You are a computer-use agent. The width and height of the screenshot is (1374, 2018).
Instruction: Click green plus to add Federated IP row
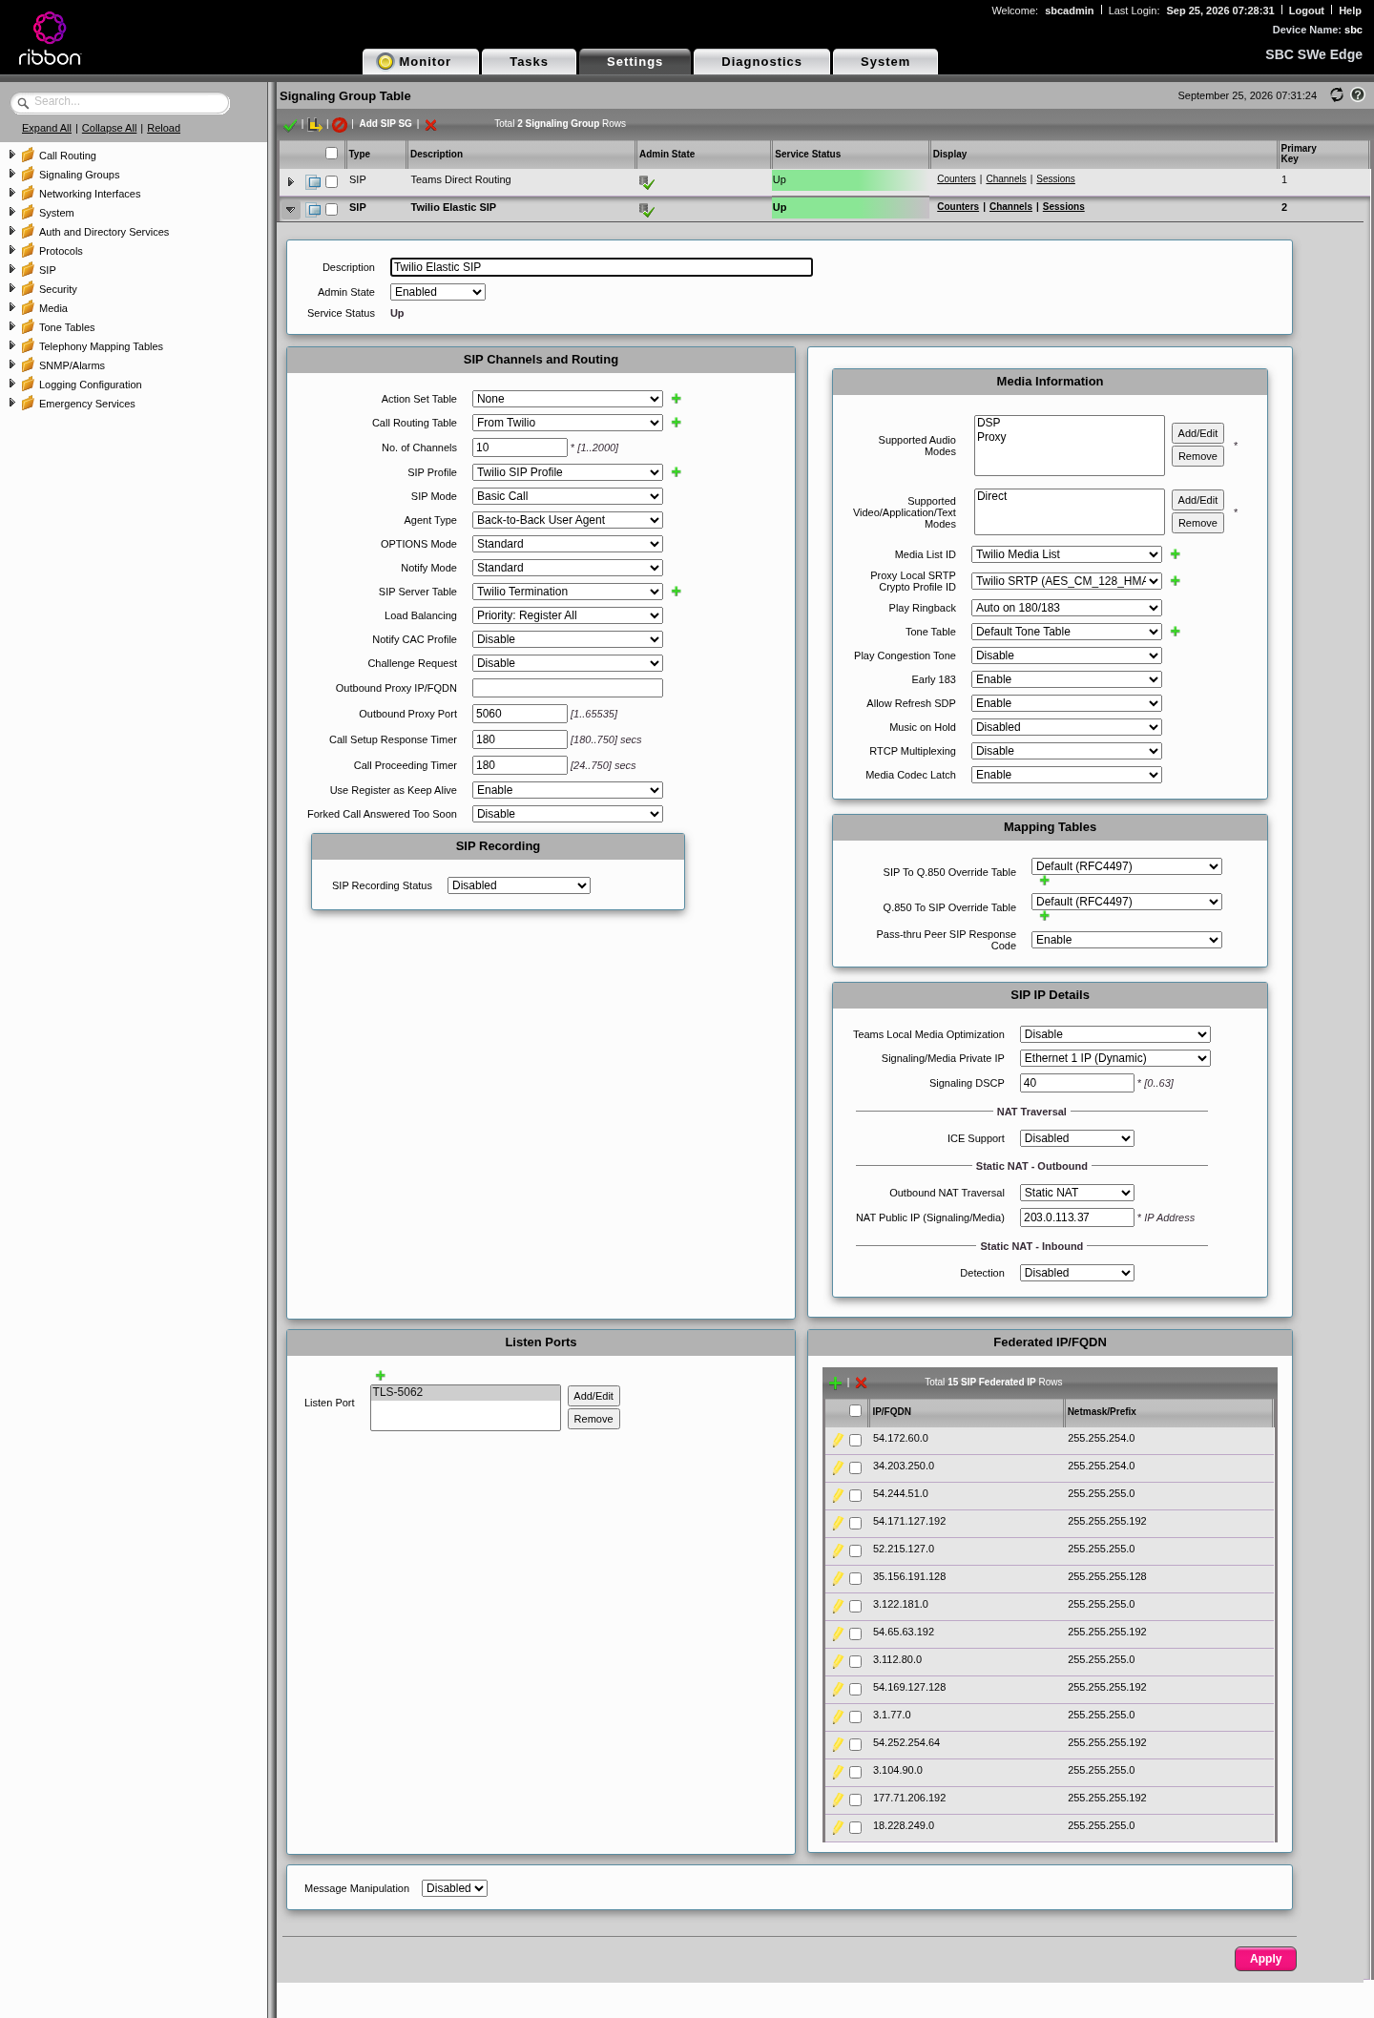pyautogui.click(x=836, y=1383)
